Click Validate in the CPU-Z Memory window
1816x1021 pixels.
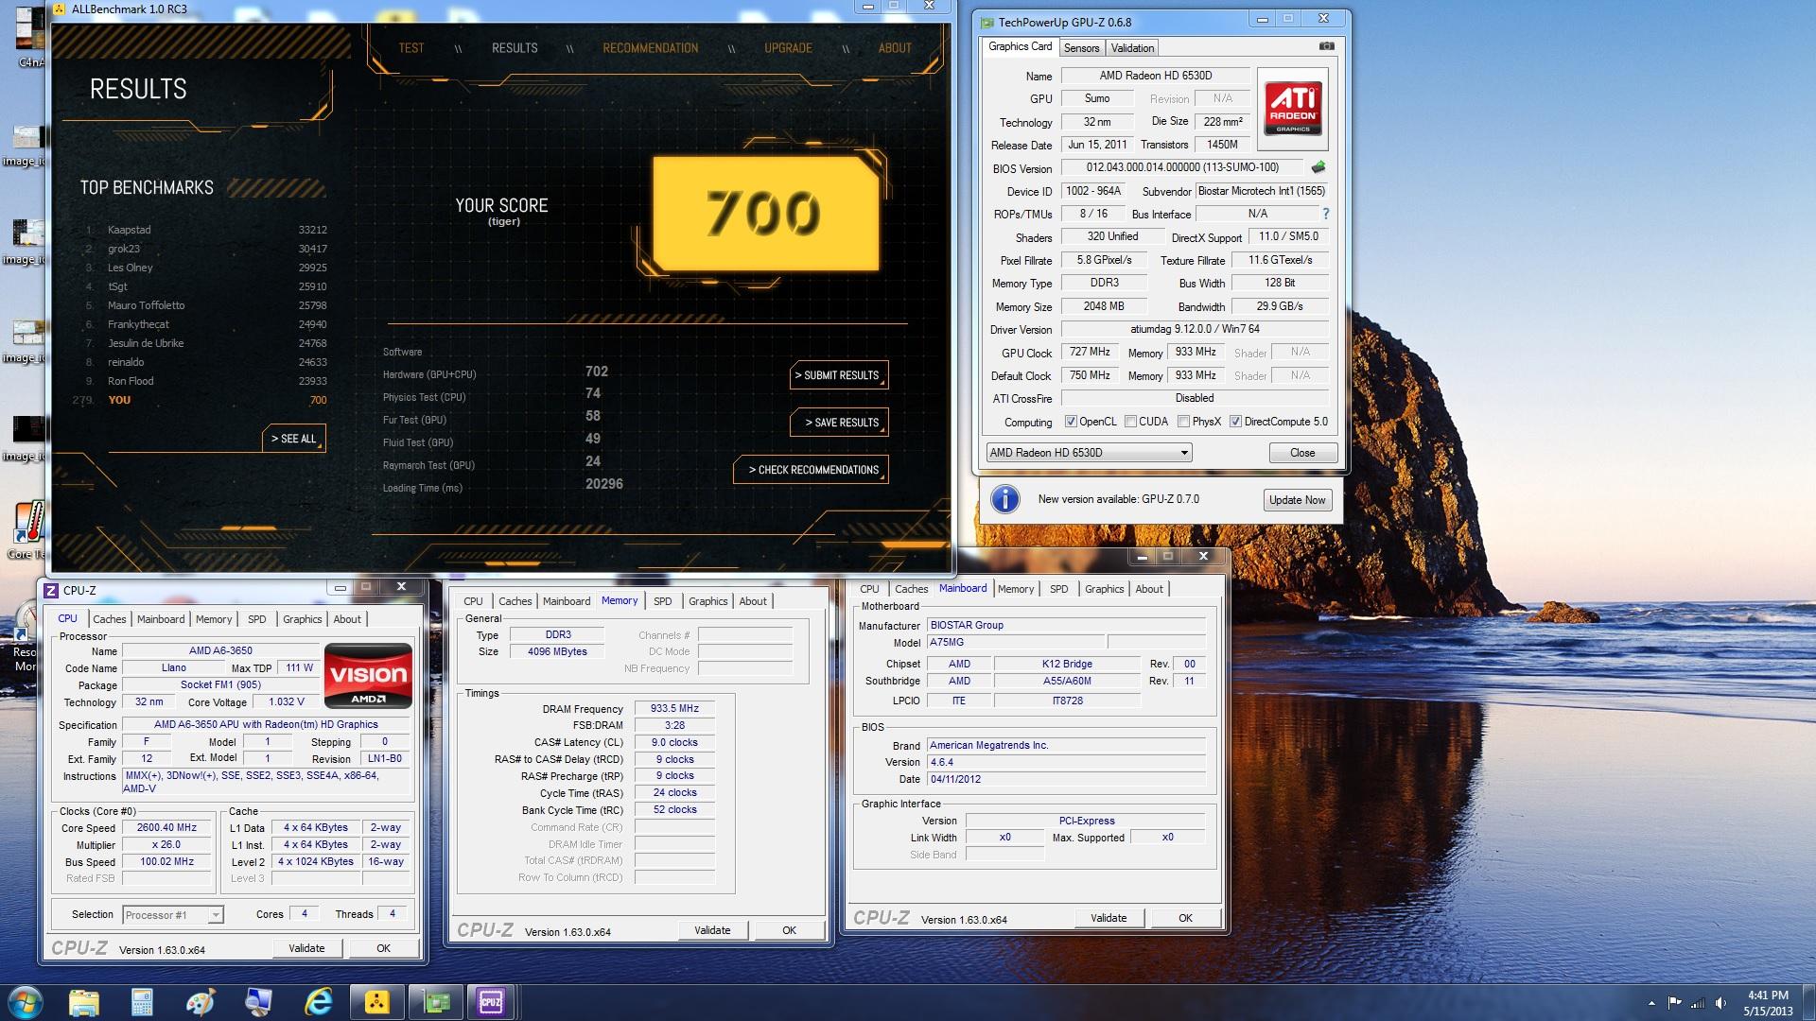712,930
